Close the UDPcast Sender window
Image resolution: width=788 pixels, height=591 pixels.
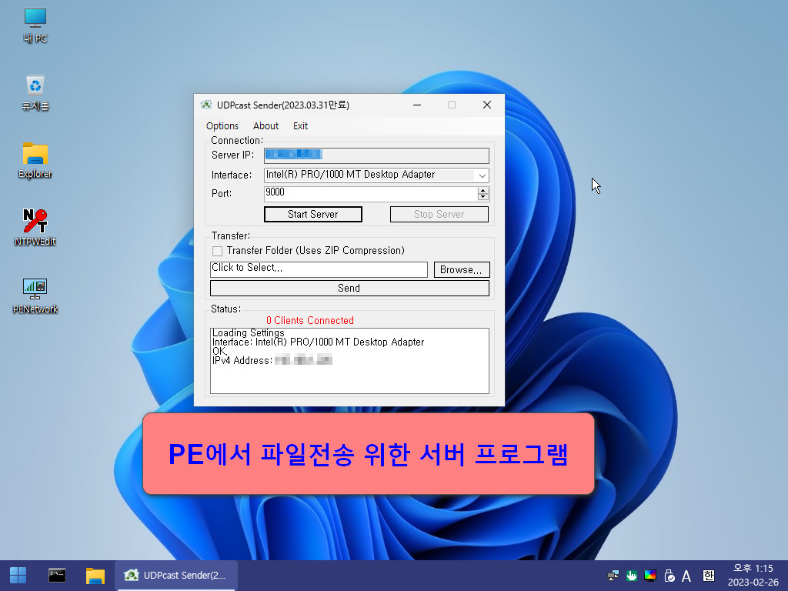487,105
